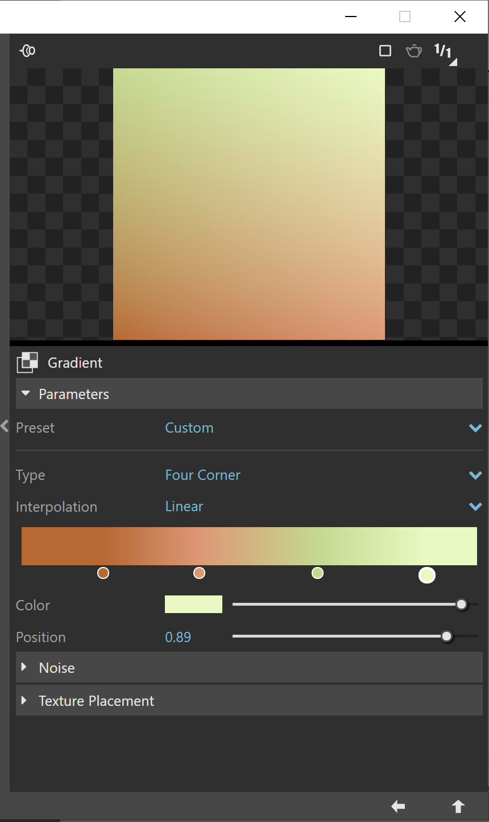Click the teapot 3D preview icon
Image resolution: width=489 pixels, height=822 pixels.
click(414, 51)
